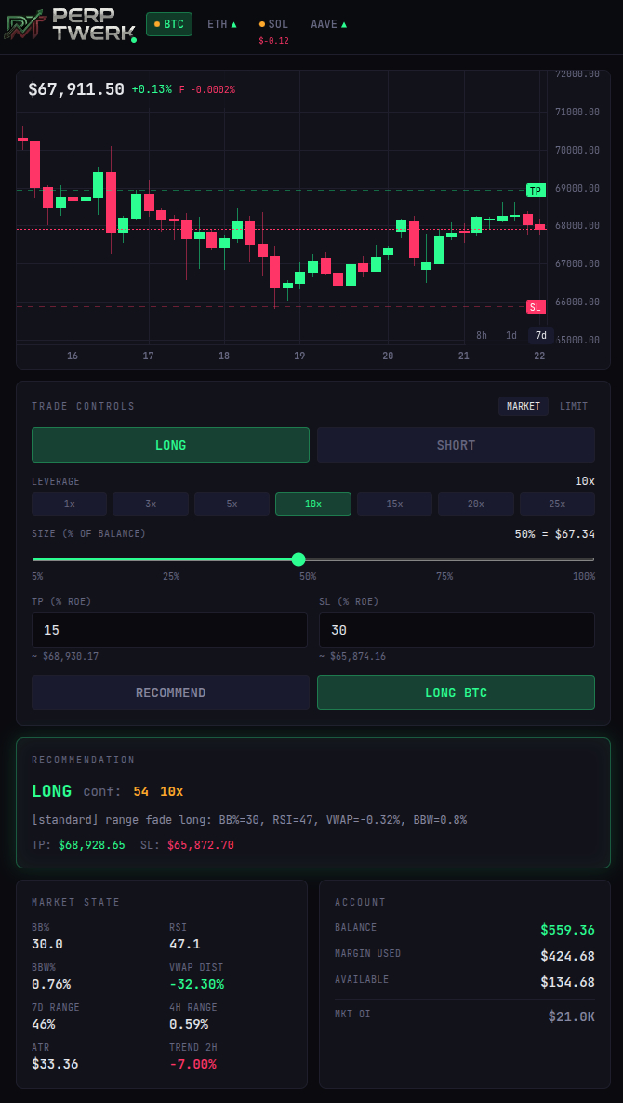Switch to LIMIT order type
Viewport: 623px width, 1103px height.
pyautogui.click(x=574, y=406)
